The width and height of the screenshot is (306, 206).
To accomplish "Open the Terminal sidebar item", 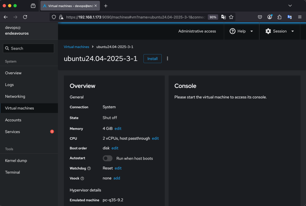I will pos(13,172).
